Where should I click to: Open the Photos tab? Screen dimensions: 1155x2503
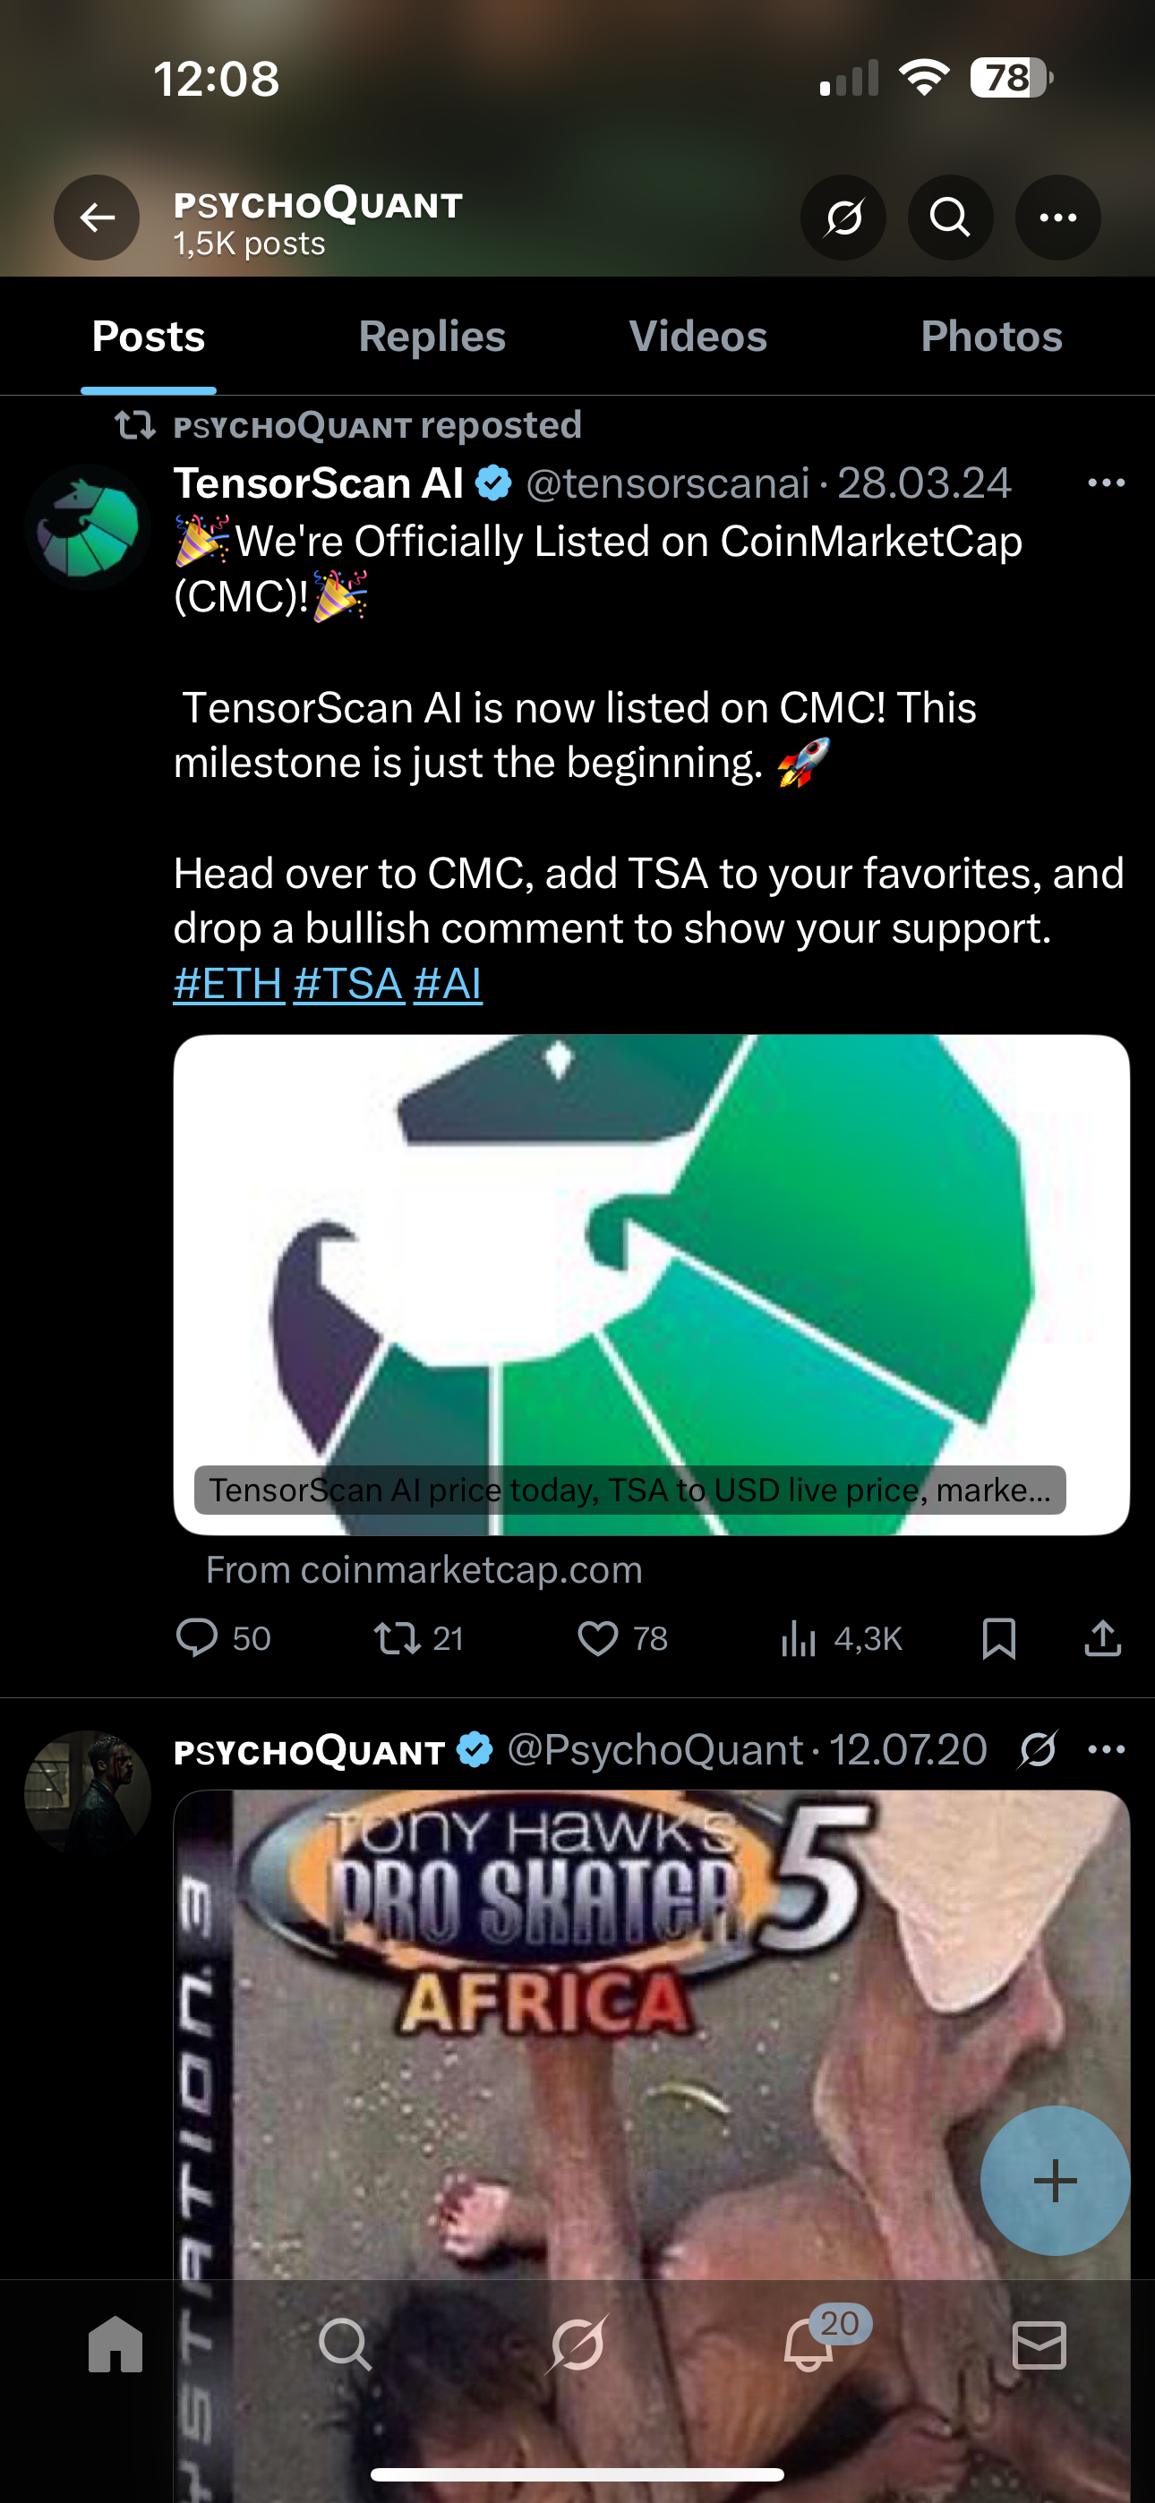pyautogui.click(x=990, y=337)
